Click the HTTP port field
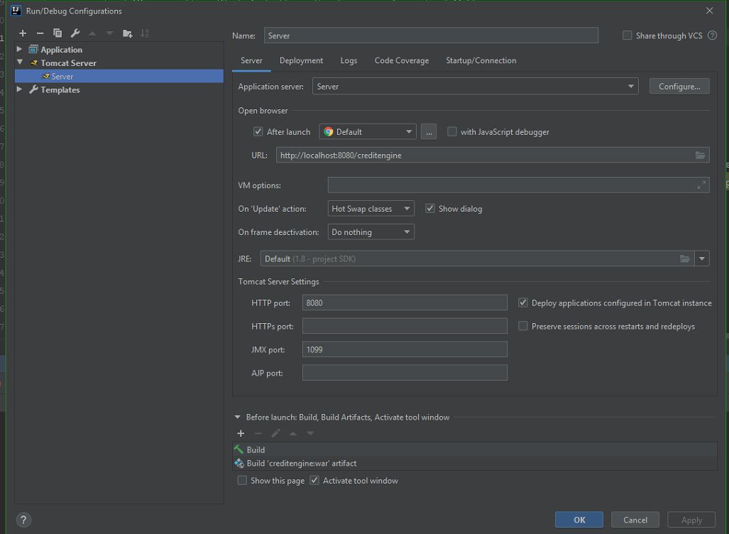 405,303
